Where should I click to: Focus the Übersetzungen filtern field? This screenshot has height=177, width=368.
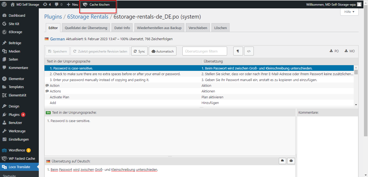point(205,51)
